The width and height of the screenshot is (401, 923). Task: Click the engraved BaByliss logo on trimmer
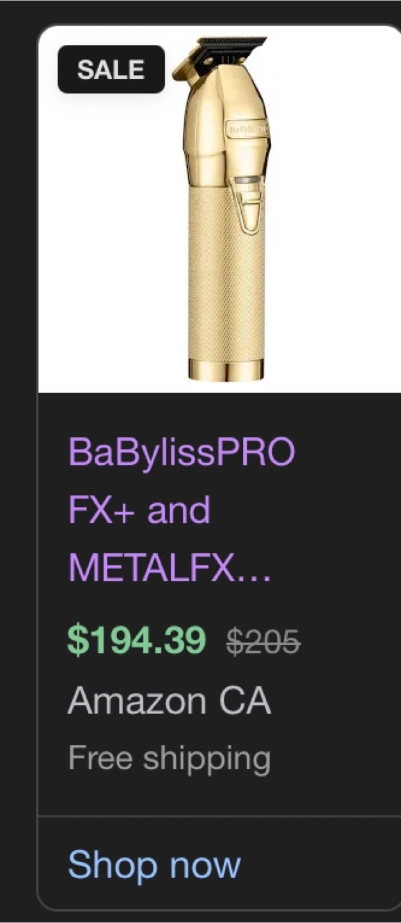[246, 130]
